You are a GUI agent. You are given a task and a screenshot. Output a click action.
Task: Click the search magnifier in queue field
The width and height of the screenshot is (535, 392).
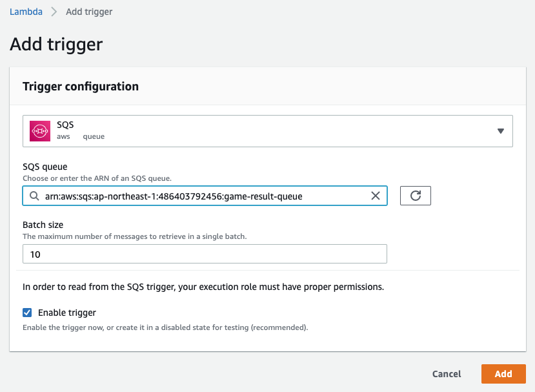(x=34, y=196)
